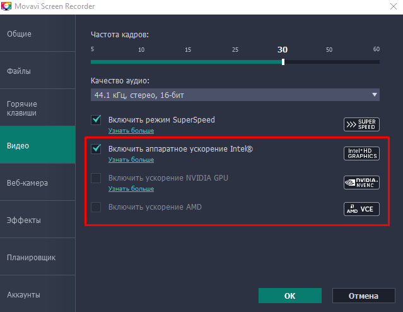Toggle Intel hardware acceleration checkbox

96,149
